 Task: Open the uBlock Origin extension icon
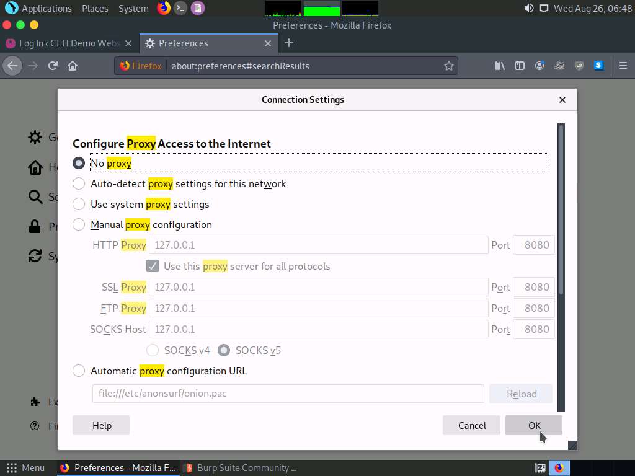579,66
